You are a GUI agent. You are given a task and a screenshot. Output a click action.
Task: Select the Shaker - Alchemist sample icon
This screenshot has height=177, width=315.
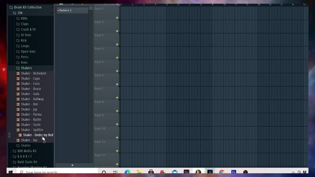(18, 73)
